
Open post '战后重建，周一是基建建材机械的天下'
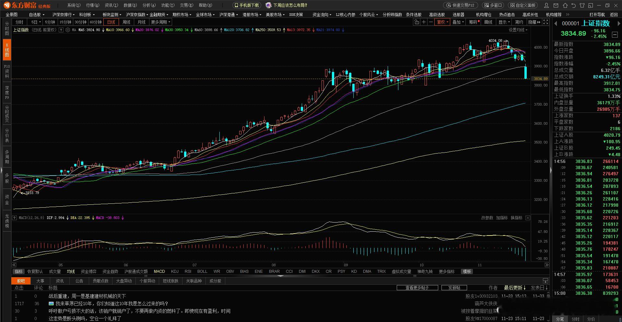(87, 296)
